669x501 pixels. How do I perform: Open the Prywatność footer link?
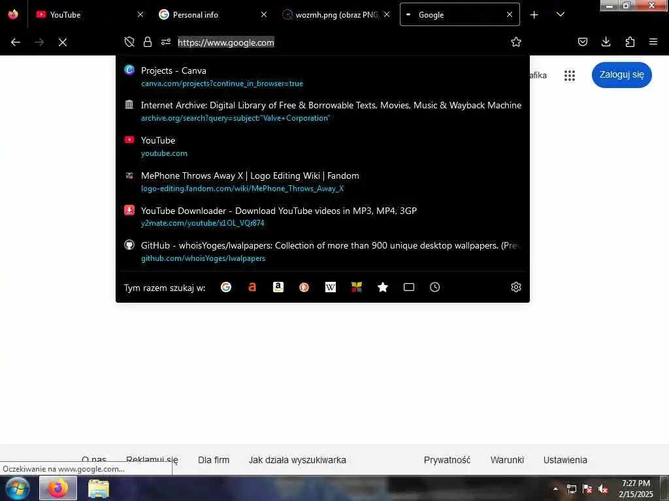tap(447, 460)
